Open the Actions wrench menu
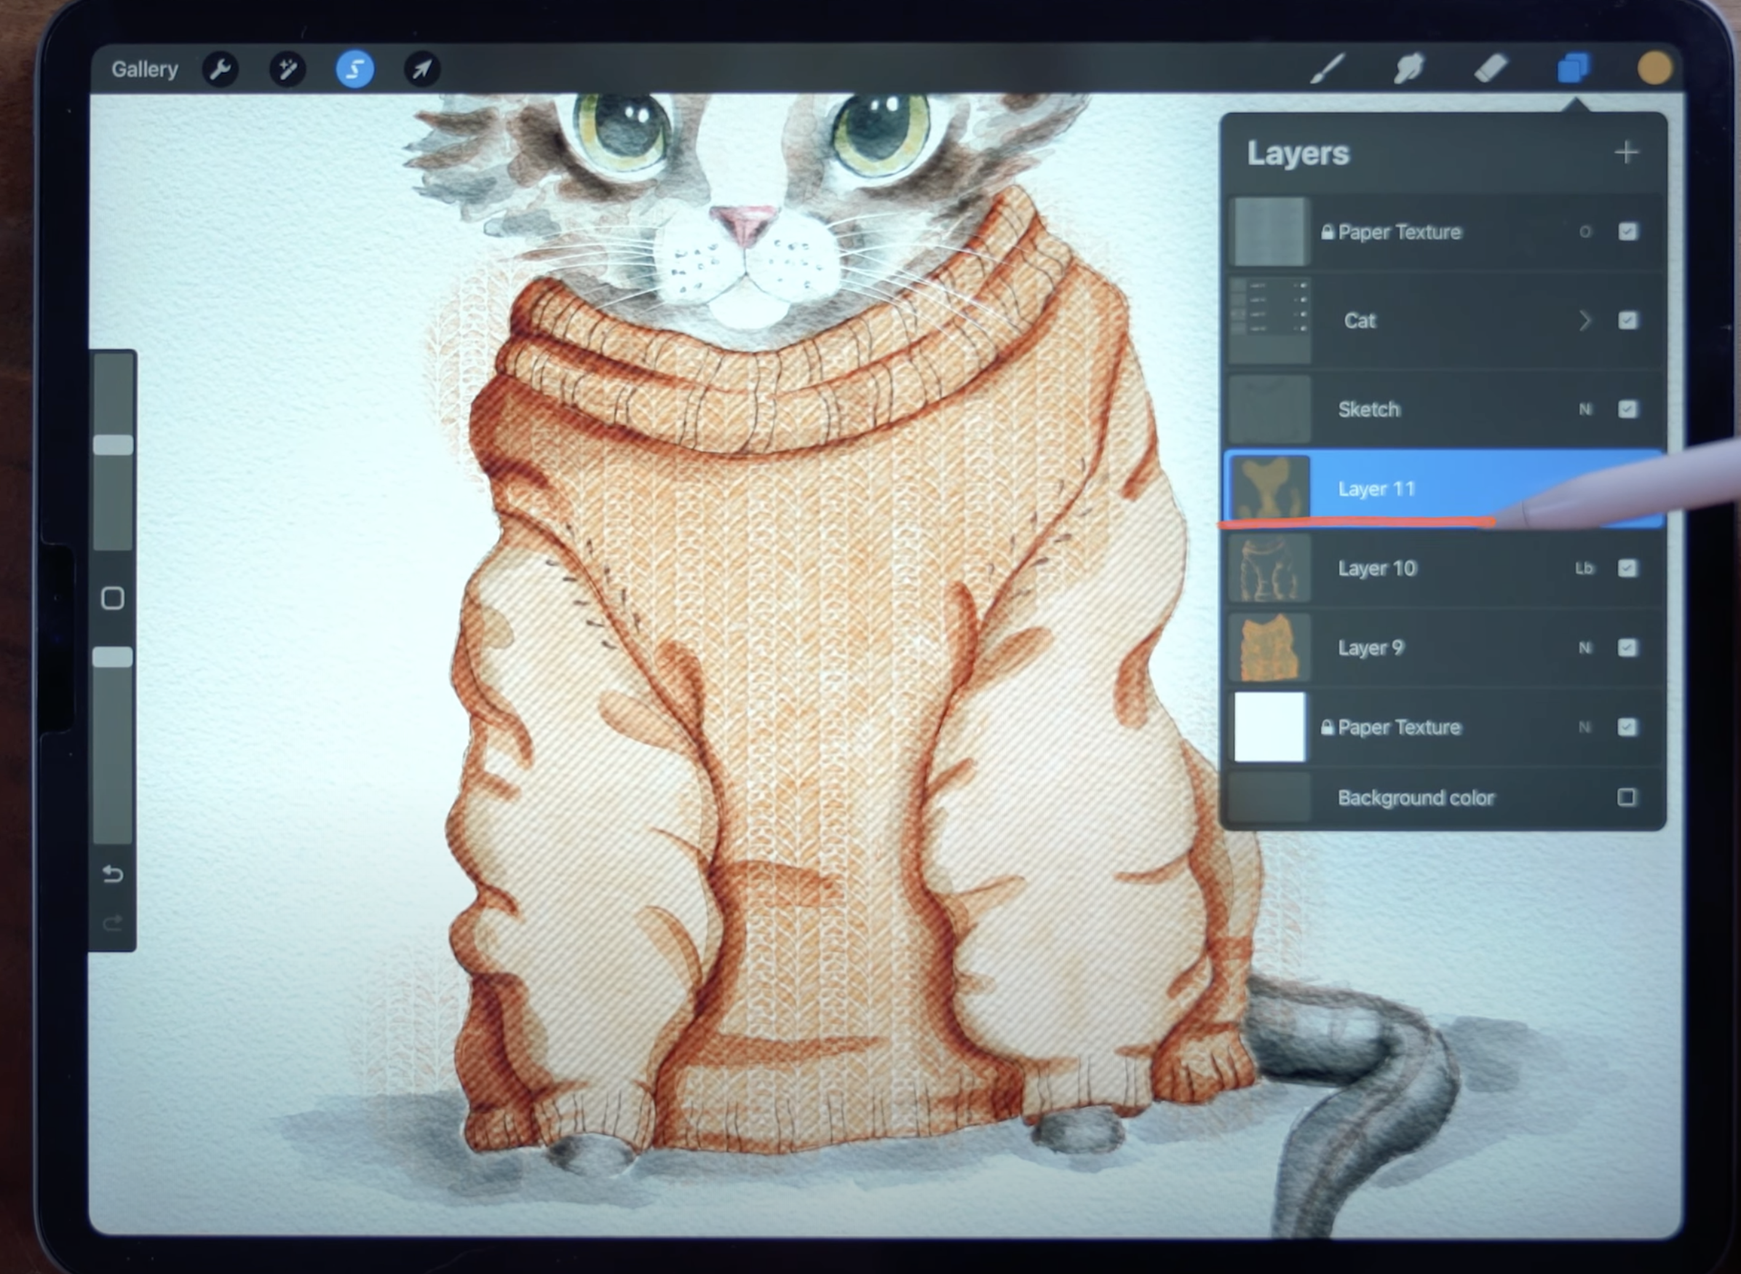 coord(221,69)
